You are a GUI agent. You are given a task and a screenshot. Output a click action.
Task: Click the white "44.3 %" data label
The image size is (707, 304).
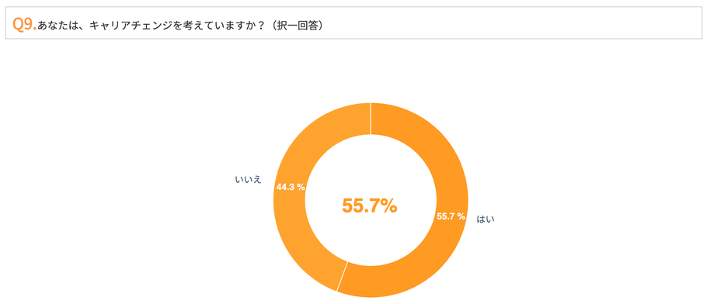click(x=291, y=187)
